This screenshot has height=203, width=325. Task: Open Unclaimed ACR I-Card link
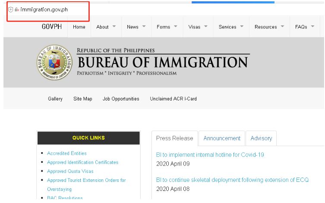click(173, 99)
